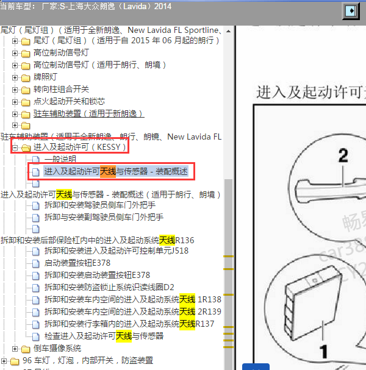Click the 进入及起动许可 diagram heading
Screen dimensions: 366x370
tap(311, 92)
